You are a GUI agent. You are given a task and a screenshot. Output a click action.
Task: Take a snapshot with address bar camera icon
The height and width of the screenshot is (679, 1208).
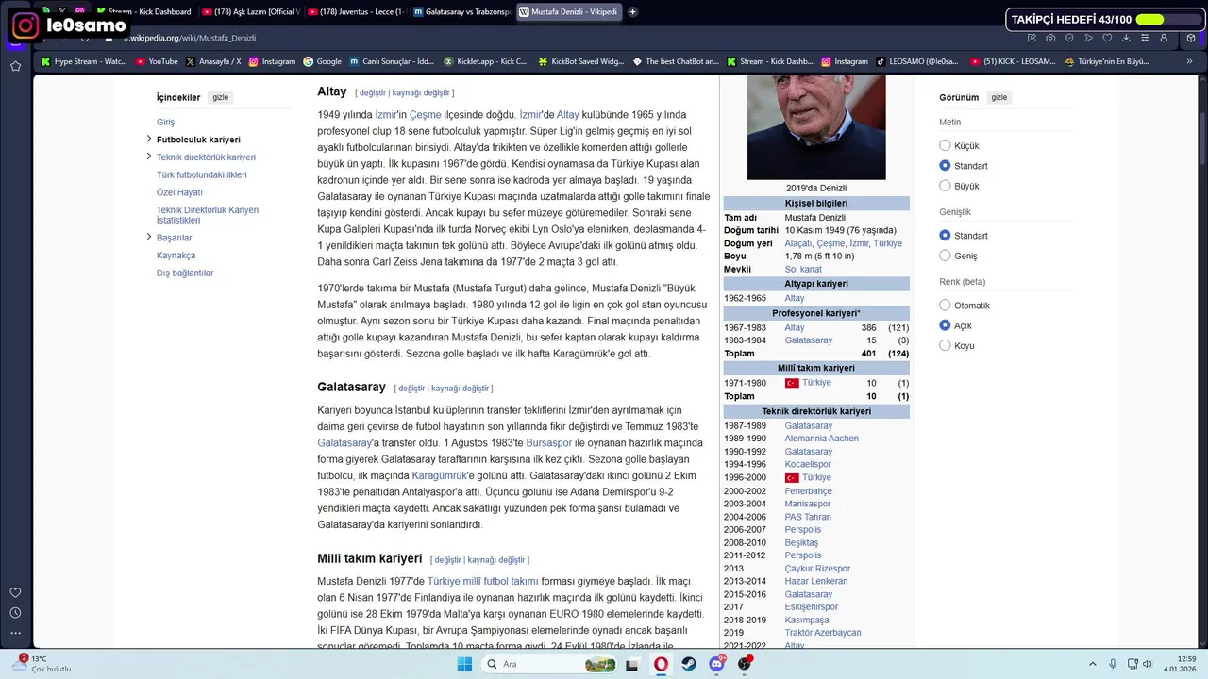pos(1050,38)
